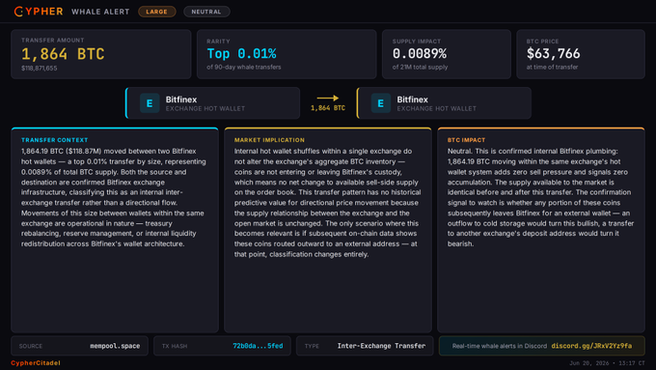Click the RARITY label
The image size is (656, 370).
click(218, 42)
